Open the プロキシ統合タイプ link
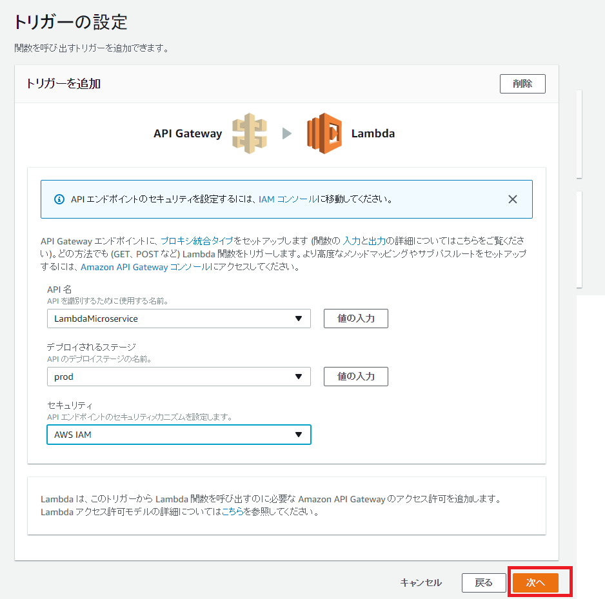The image size is (605, 599). (197, 241)
